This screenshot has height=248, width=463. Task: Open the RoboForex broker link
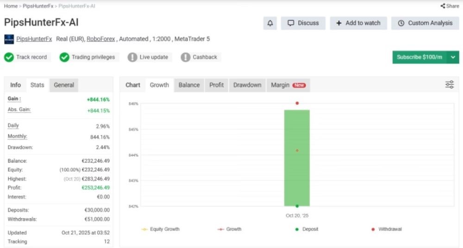click(100, 39)
